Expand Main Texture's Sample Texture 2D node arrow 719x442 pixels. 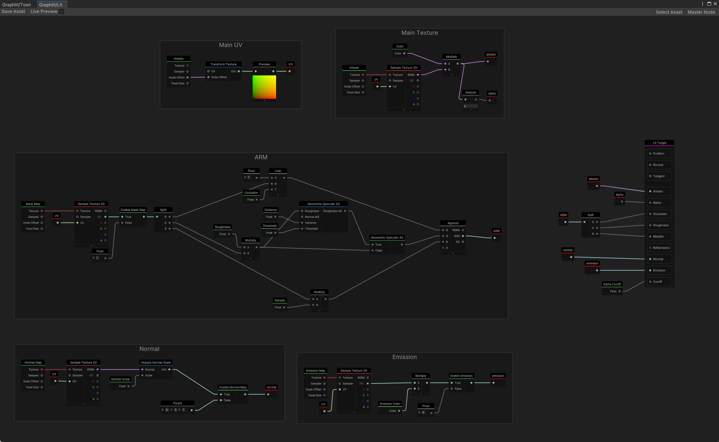coord(404,110)
